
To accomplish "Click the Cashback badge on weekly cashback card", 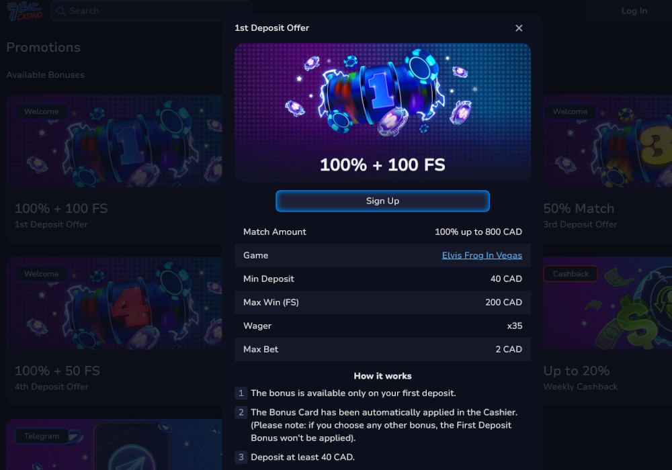I will (570, 273).
